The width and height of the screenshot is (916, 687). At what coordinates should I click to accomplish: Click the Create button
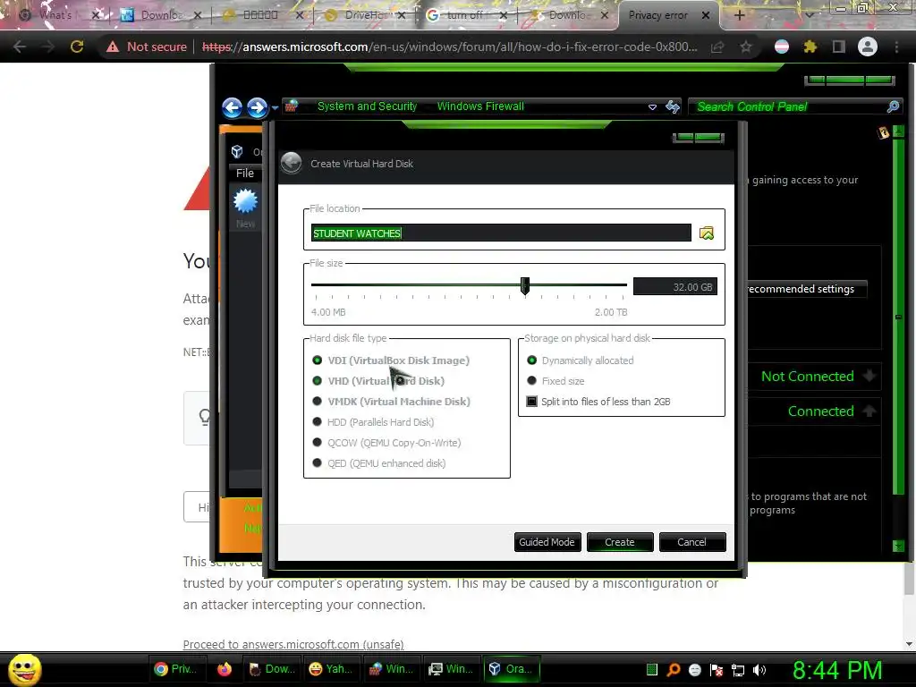[x=619, y=542]
